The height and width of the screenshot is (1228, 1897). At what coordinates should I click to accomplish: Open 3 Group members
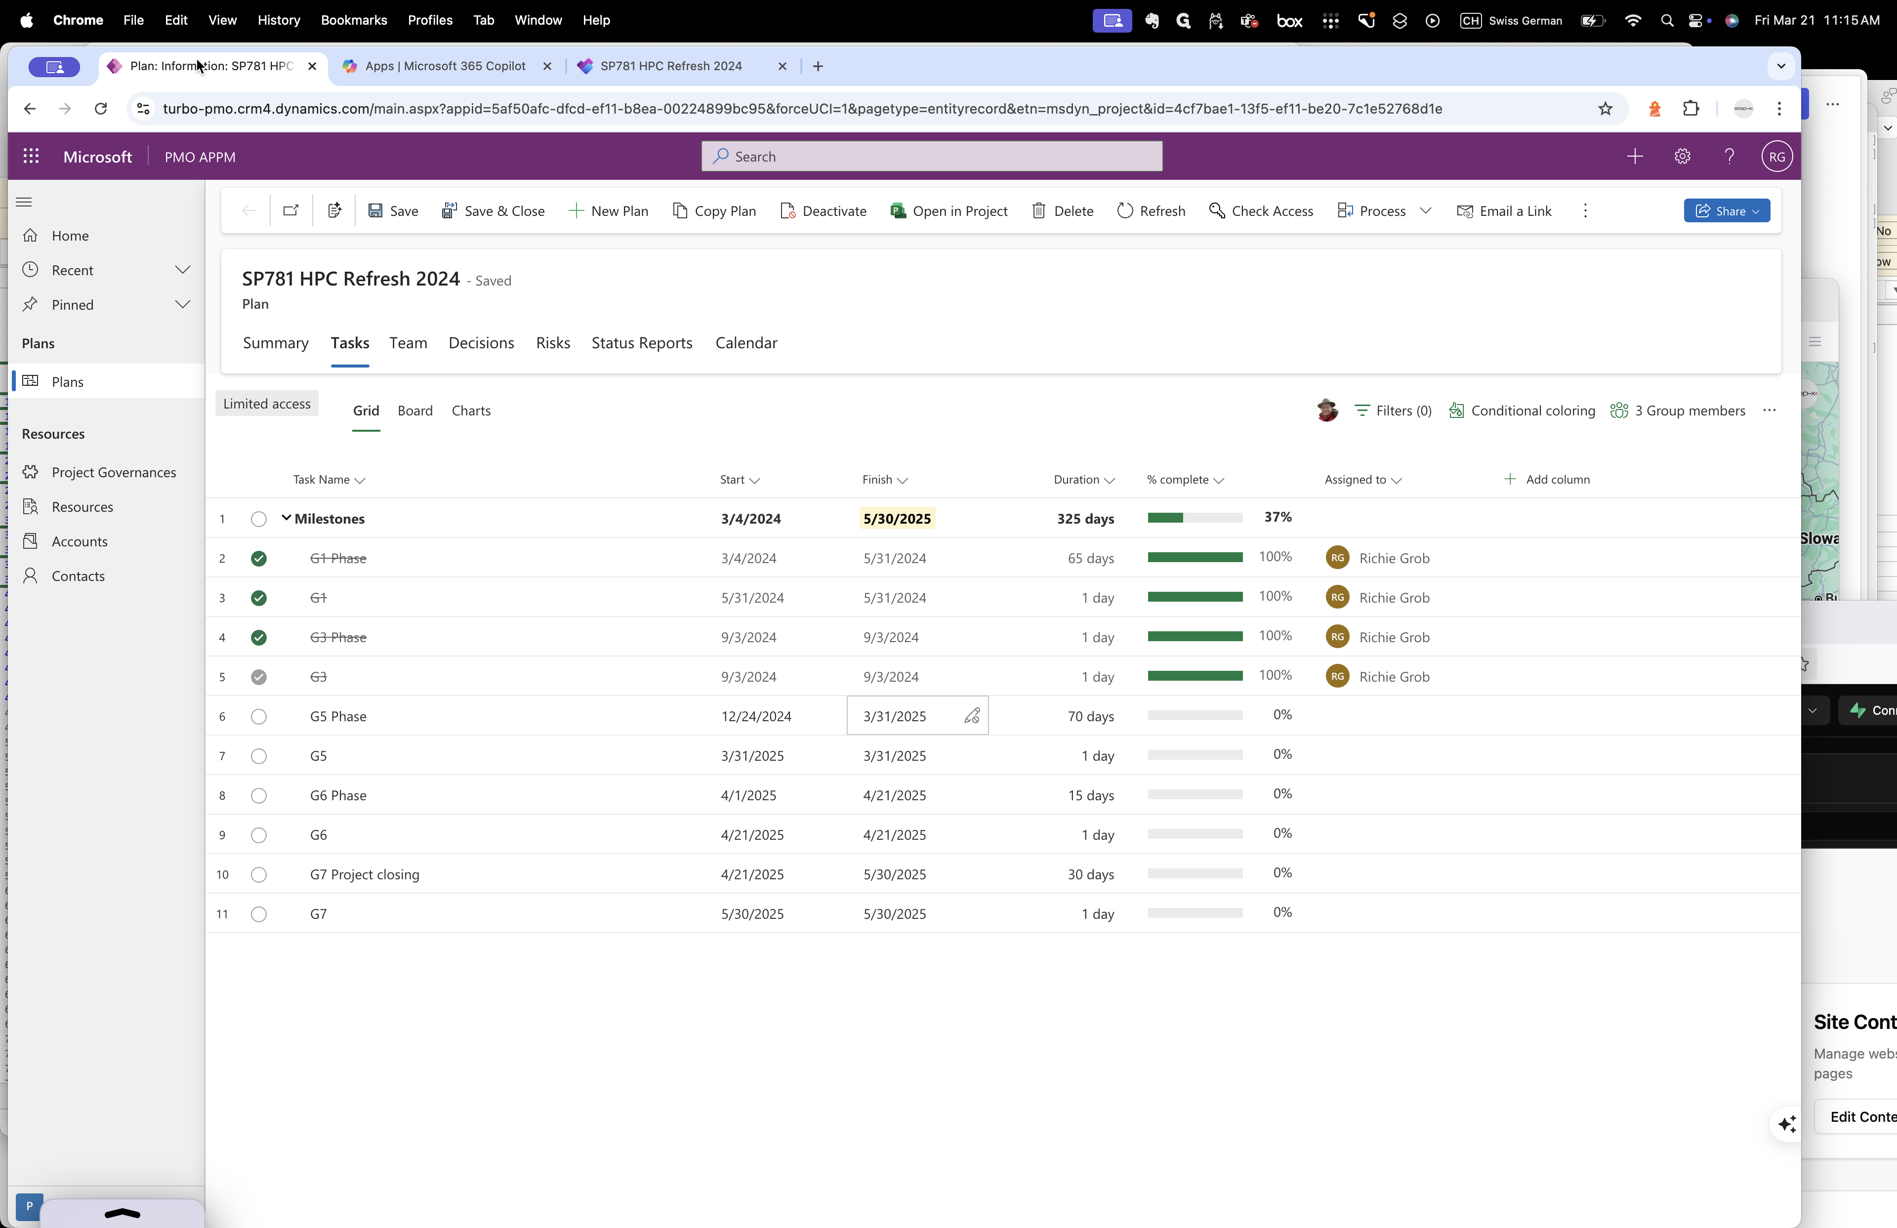click(x=1678, y=410)
